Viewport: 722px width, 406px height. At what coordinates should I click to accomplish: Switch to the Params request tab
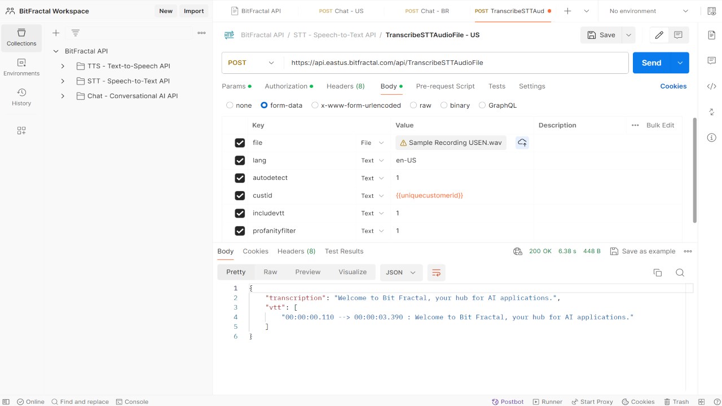[x=236, y=86]
